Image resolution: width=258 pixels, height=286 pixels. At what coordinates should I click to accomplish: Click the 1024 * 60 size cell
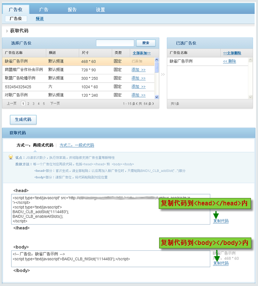[90, 87]
